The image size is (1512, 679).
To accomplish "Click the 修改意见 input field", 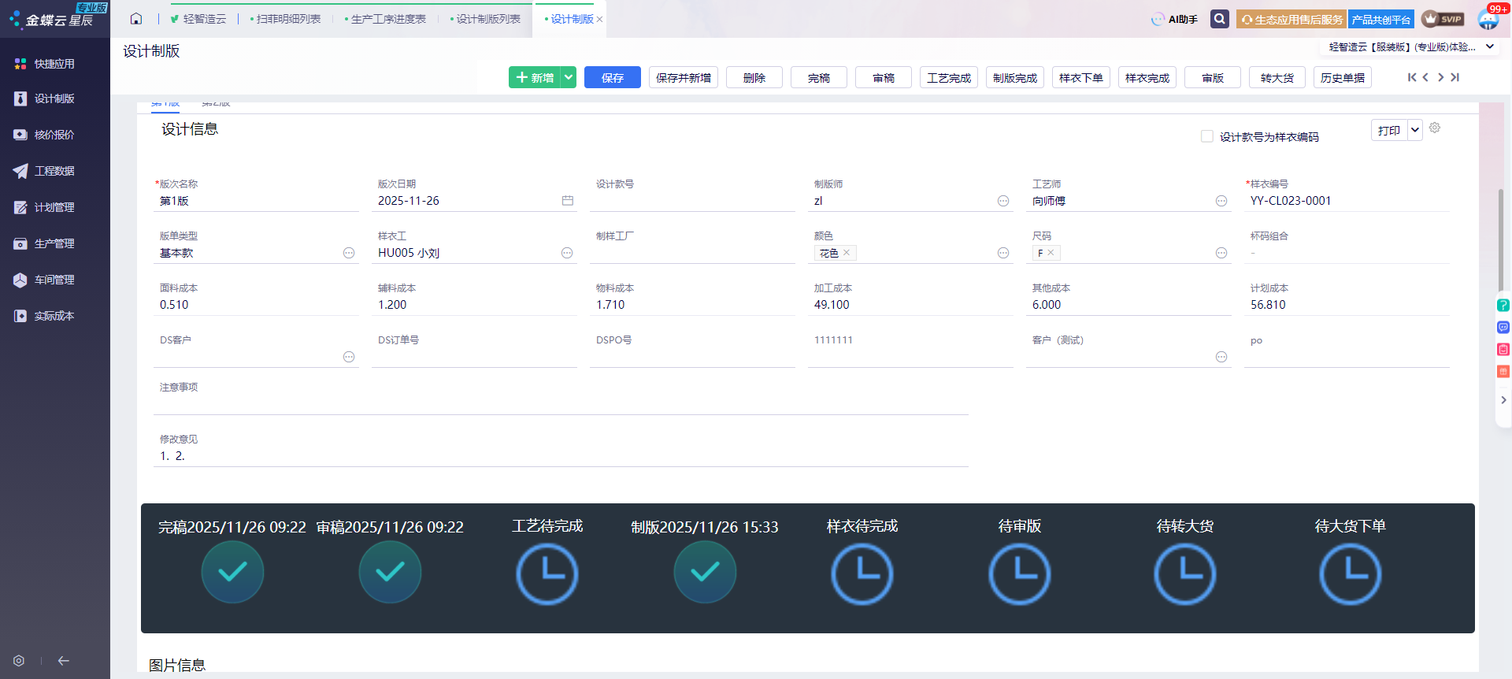I will pos(561,456).
